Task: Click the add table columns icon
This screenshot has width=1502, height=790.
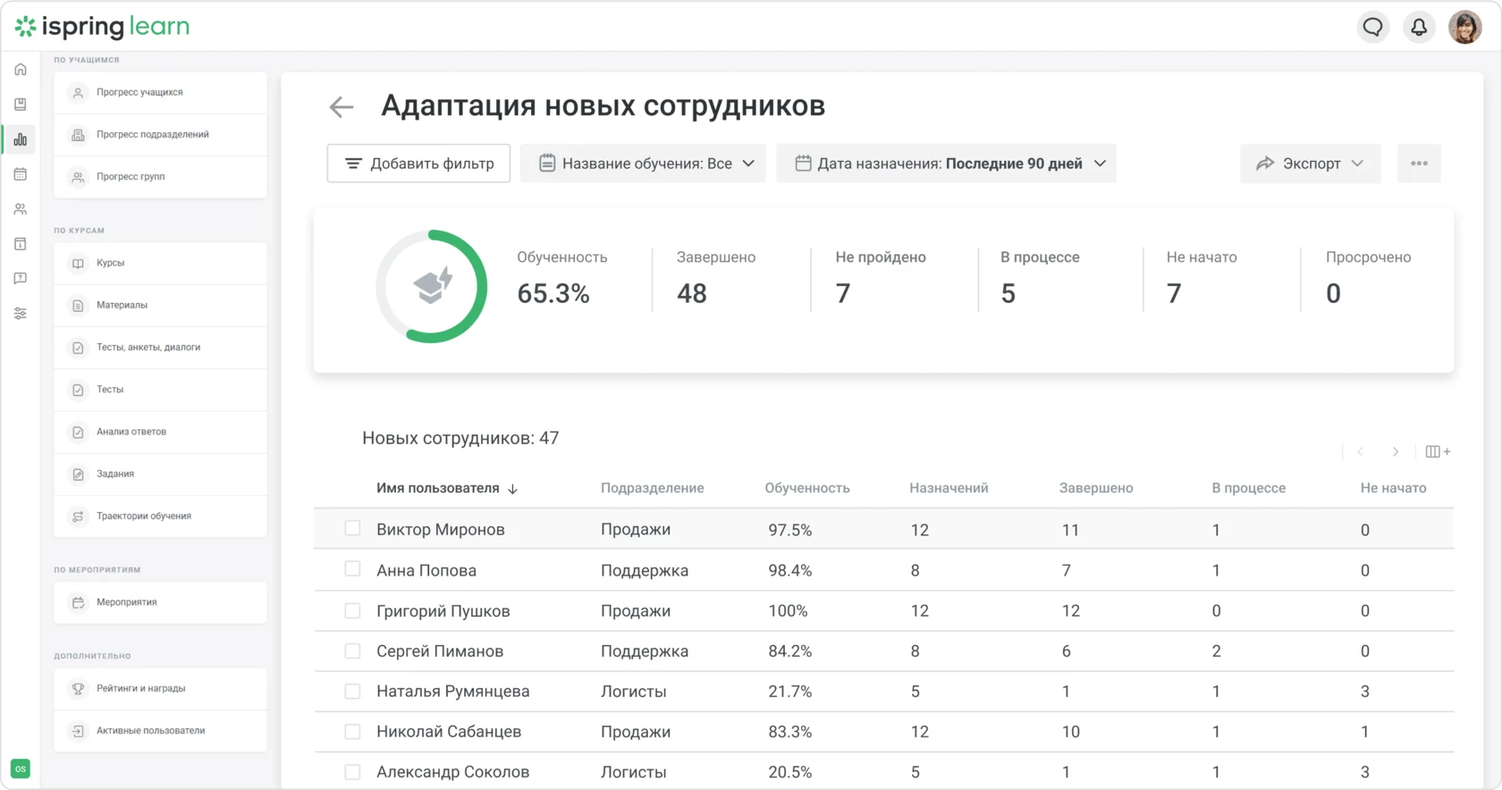Action: [x=1437, y=451]
